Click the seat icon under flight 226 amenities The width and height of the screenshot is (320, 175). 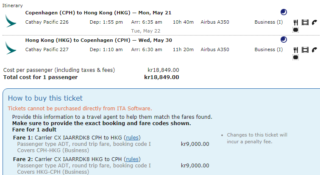pos(296,30)
